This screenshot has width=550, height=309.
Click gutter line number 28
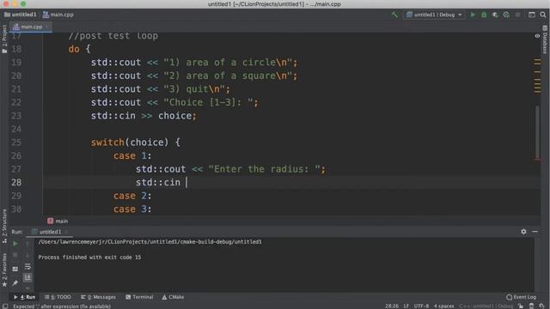16,182
